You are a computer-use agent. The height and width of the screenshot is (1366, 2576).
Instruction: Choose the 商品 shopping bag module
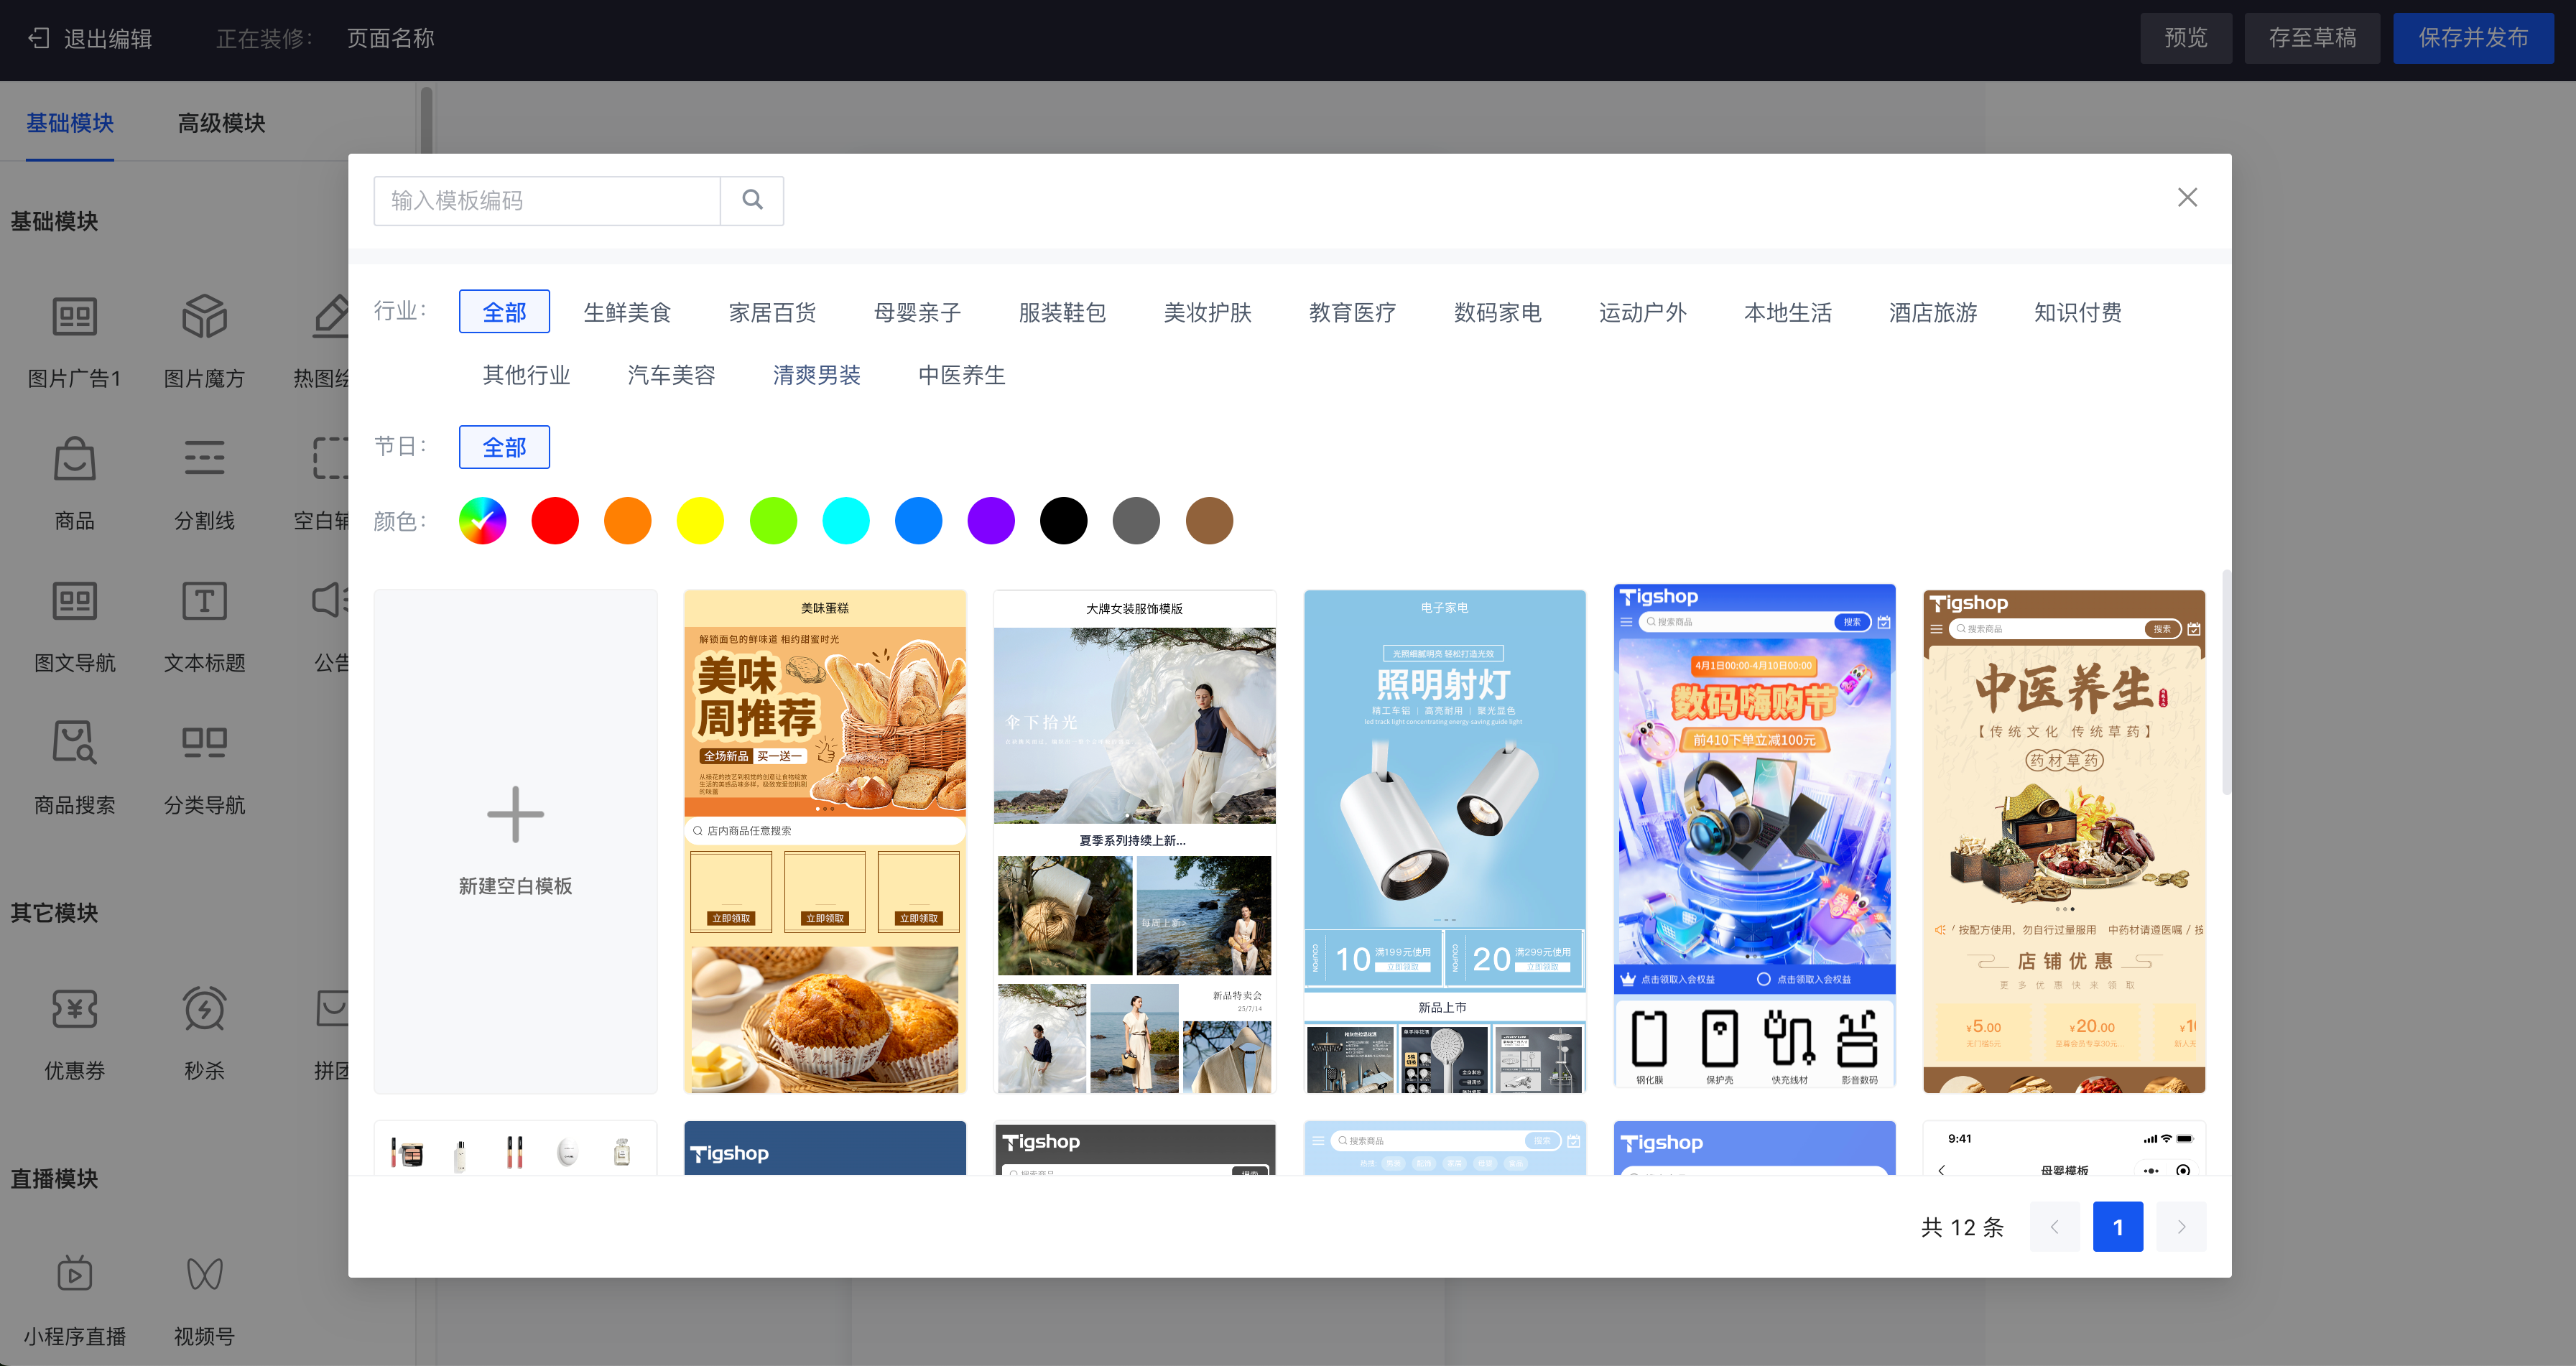click(x=74, y=459)
